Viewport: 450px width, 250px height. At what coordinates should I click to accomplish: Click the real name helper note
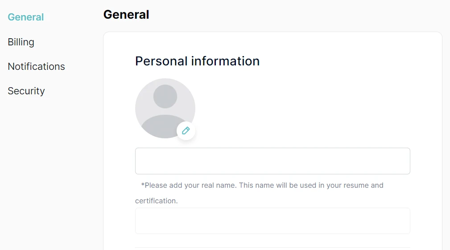[x=262, y=185]
